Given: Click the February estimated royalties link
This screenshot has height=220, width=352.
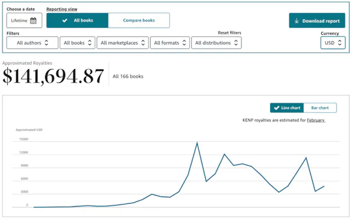Looking at the screenshot, I should click(x=316, y=120).
